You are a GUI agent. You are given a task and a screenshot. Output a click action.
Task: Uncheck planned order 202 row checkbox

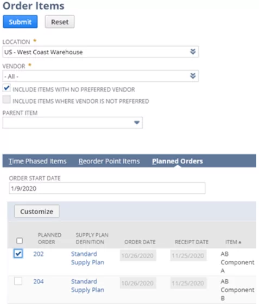click(x=18, y=254)
